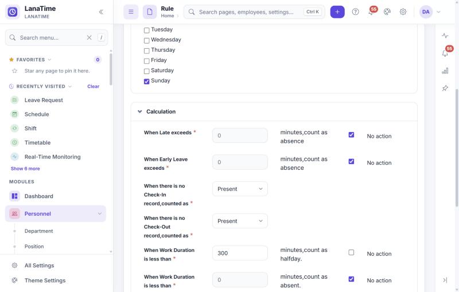Open notifications bell in top bar
Image resolution: width=459 pixels, height=292 pixels.
tap(371, 12)
